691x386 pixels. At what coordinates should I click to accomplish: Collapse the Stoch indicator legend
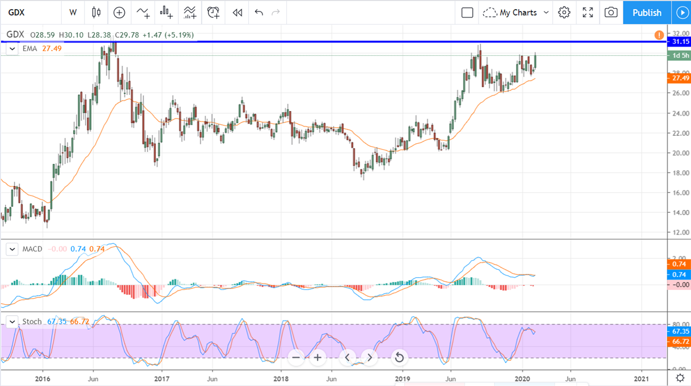[12, 321]
